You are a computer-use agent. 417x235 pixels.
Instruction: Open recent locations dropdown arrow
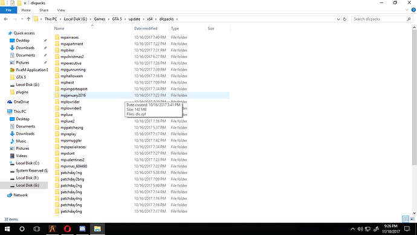(x=22, y=19)
